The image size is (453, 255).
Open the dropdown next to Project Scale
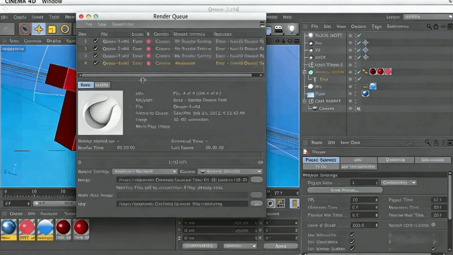399,183
